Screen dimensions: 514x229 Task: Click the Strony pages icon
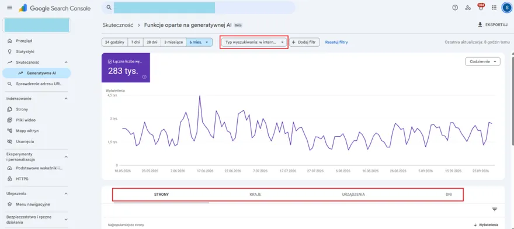point(9,109)
